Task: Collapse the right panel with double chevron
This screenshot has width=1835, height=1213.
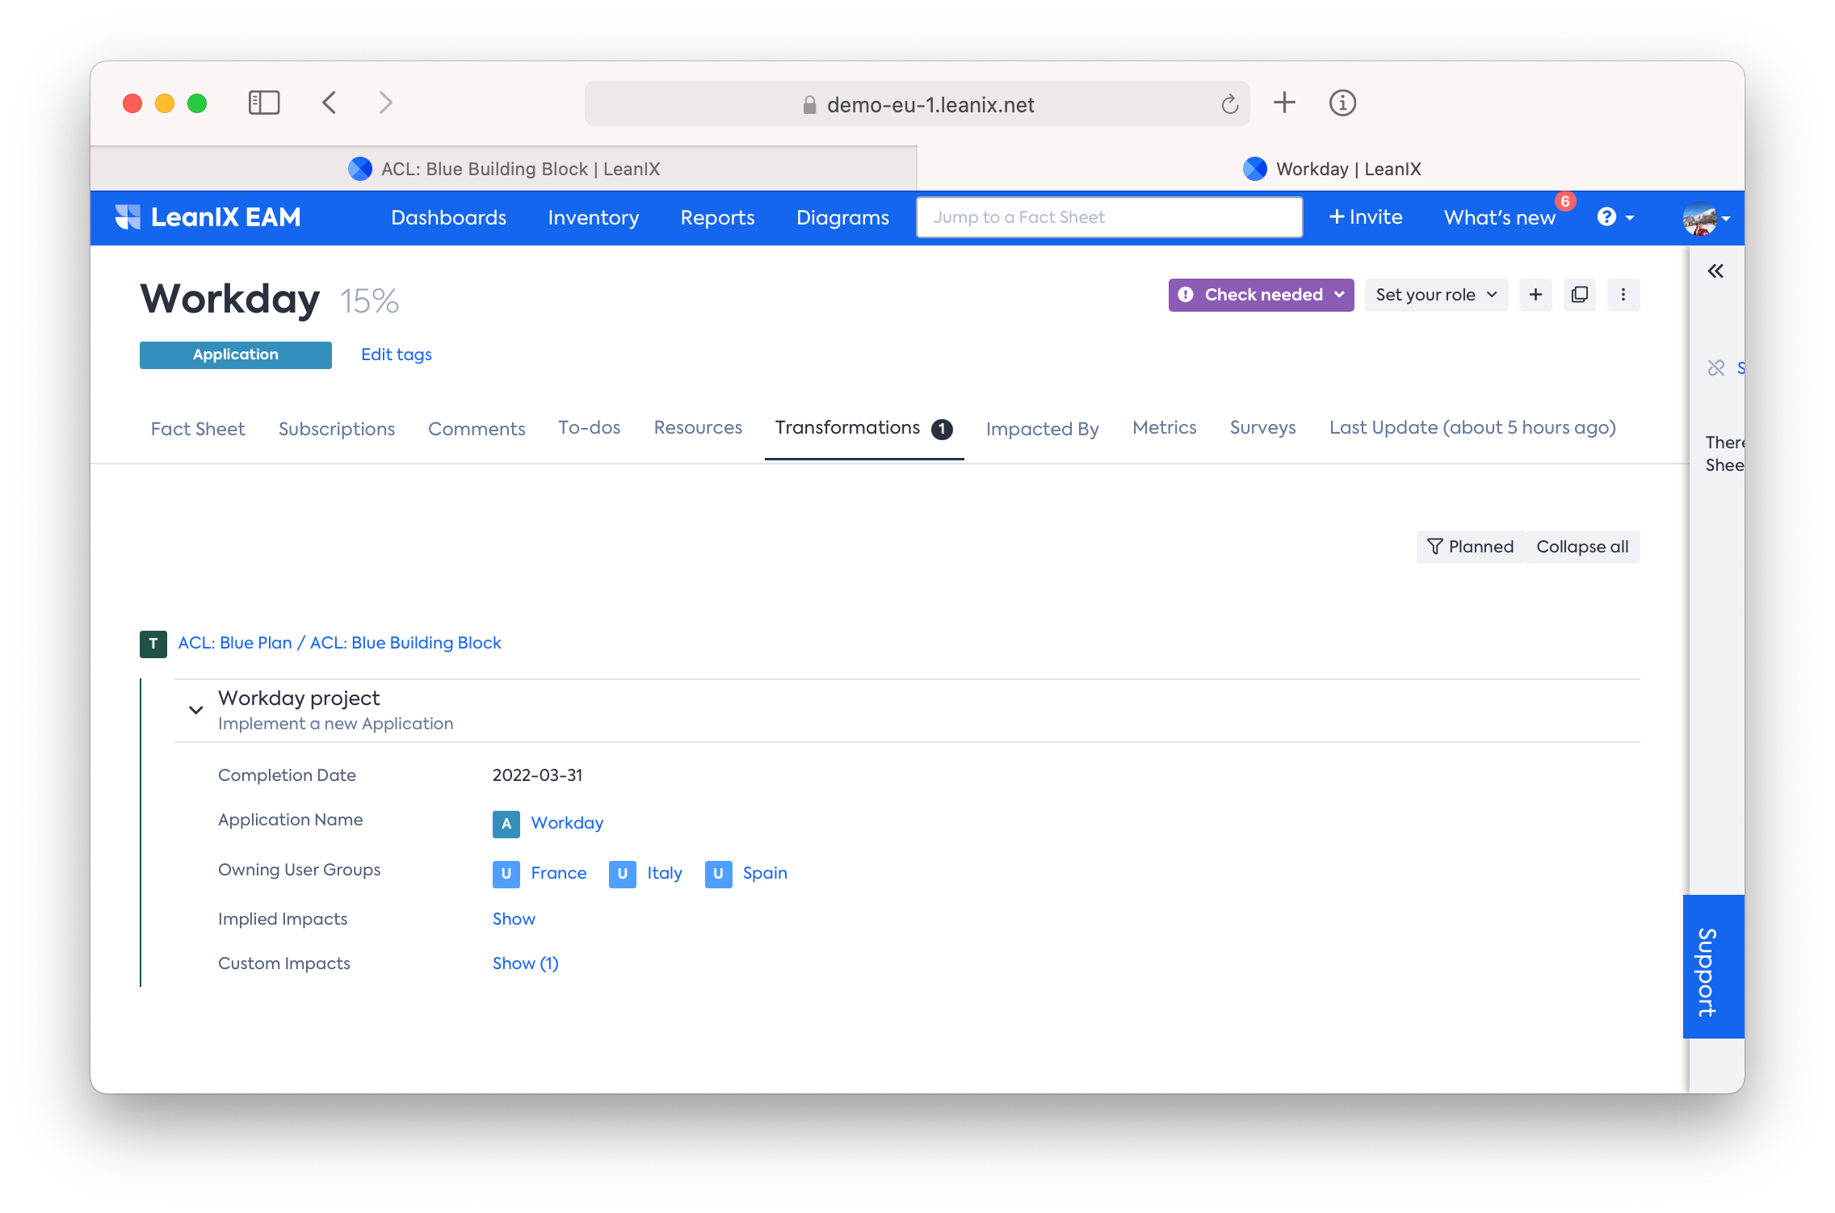Action: 1715,271
